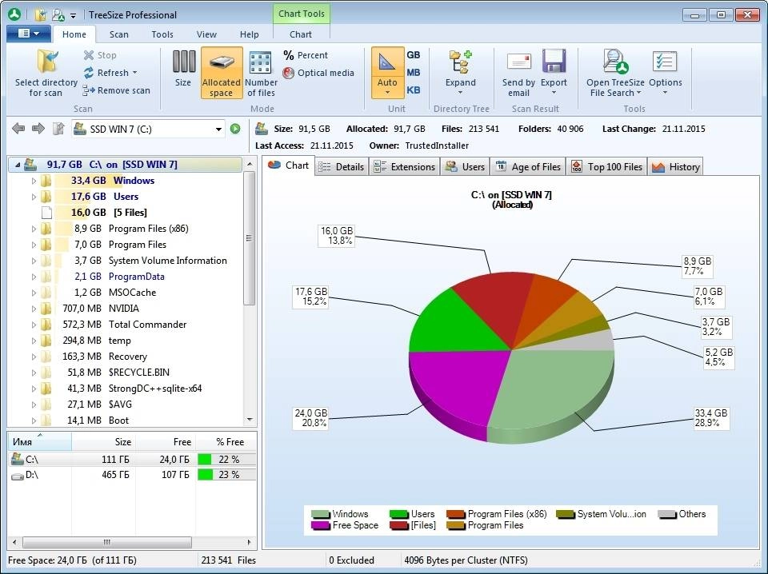
Task: Open the quick access toolbar dropdown arrow
Action: click(x=73, y=16)
